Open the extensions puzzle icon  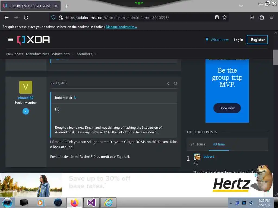[x=262, y=17]
